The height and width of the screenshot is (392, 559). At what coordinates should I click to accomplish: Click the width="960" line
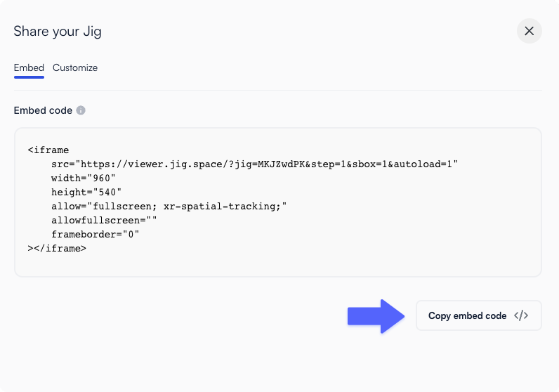pyautogui.click(x=83, y=178)
